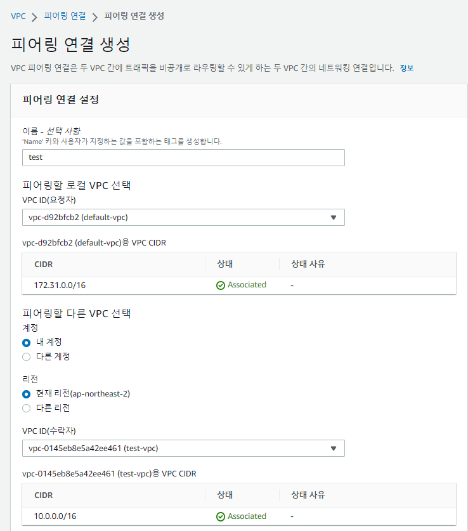Viewport: 468px width, 531px height.
Task: Click the 정보 info link
Action: 406,68
